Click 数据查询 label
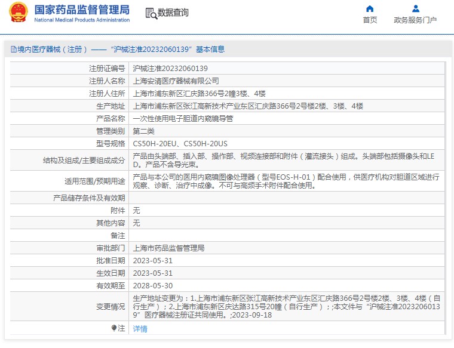This screenshot has height=348, width=454. point(173,13)
